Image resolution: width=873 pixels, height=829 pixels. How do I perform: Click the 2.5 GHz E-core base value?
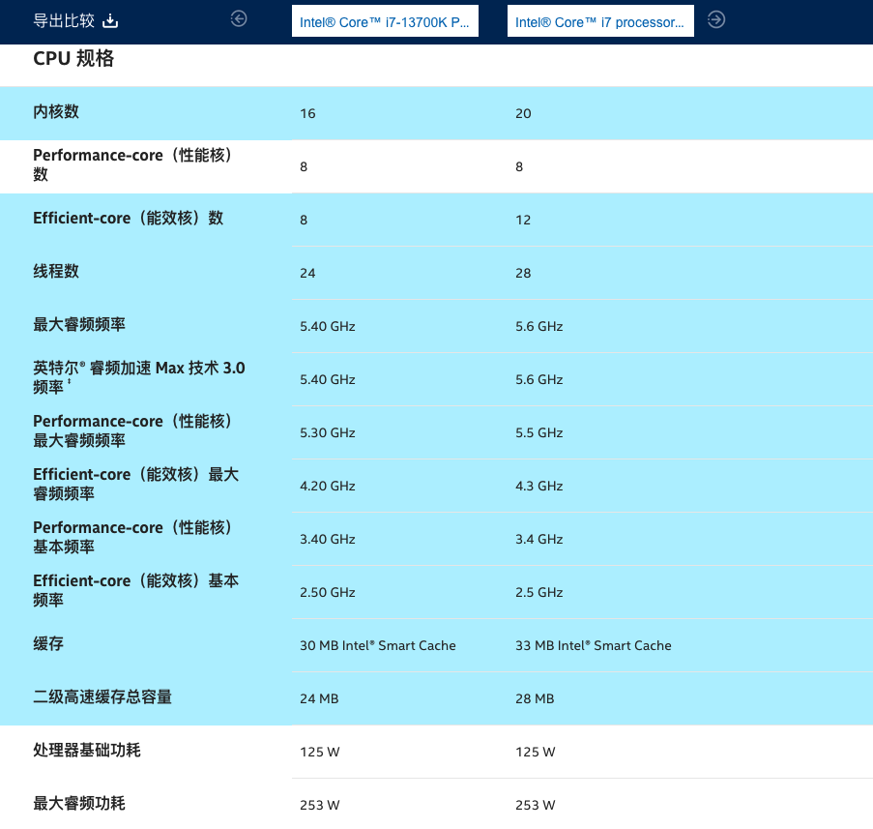tap(538, 592)
